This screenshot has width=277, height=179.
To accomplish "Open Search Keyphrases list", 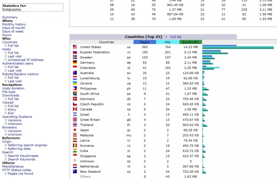I will point(23,156).
